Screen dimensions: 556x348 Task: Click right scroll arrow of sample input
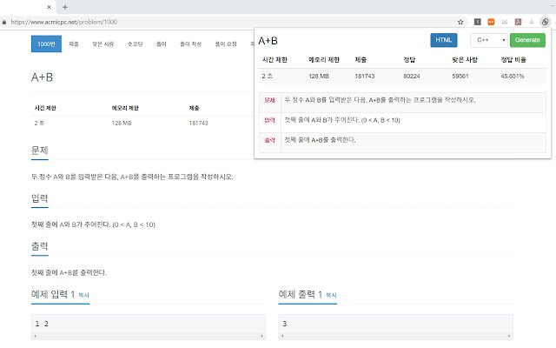(261, 336)
